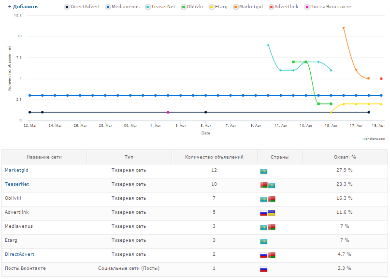This screenshot has height=279, width=390.
Task: Click the 2.3 % reach value
Action: pos(345,268)
